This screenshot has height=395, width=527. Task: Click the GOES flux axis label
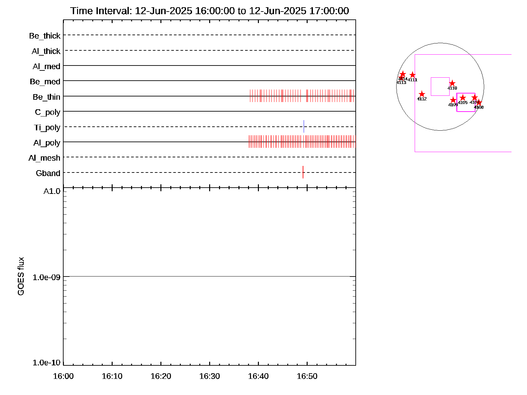(x=21, y=276)
